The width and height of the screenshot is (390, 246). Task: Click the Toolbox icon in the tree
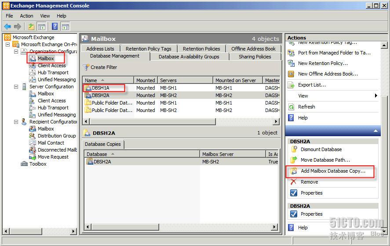(24, 164)
